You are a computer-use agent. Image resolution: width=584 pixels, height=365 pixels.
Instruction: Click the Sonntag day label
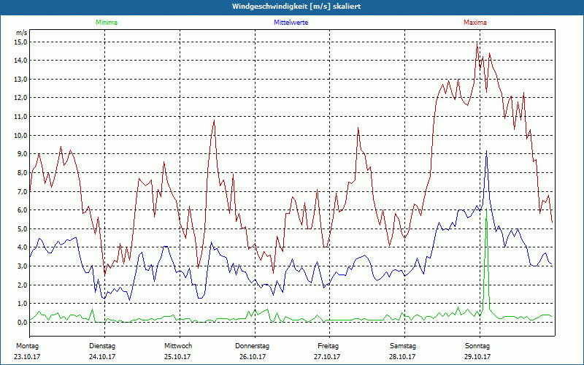click(477, 346)
